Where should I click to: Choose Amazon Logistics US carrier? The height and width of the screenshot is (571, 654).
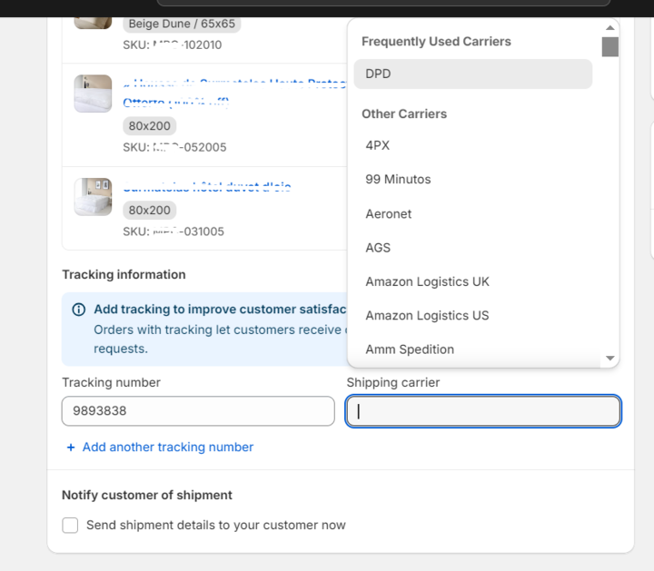pos(427,316)
